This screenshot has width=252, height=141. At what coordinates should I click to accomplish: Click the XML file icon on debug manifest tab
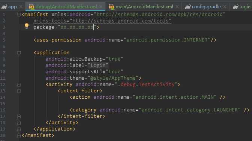[x=32, y=7]
